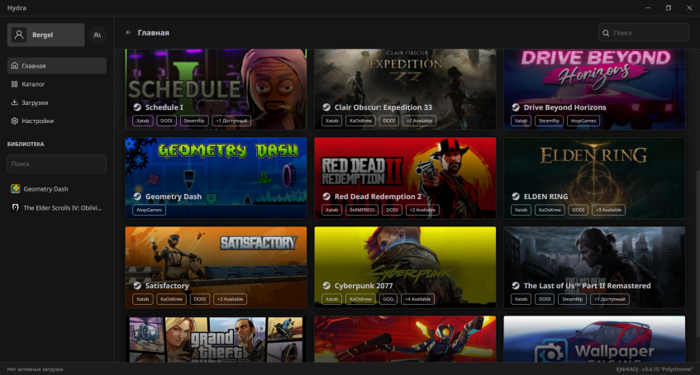Click the Steam icon on the Schedule I card
Screen dimensions: 700x375
pyautogui.click(x=137, y=107)
